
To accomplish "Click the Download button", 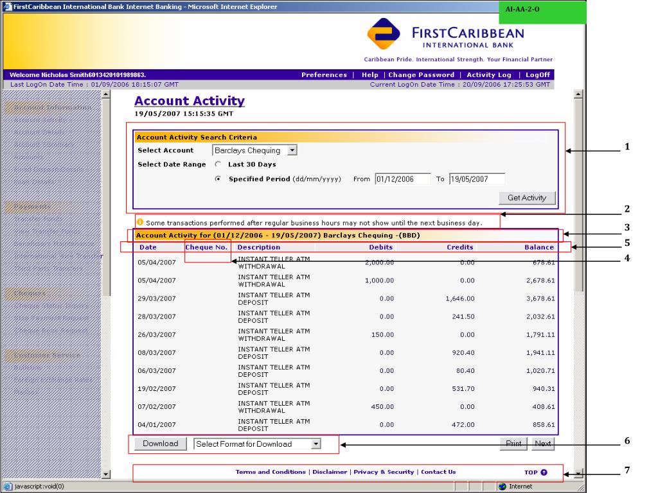I will point(160,444).
